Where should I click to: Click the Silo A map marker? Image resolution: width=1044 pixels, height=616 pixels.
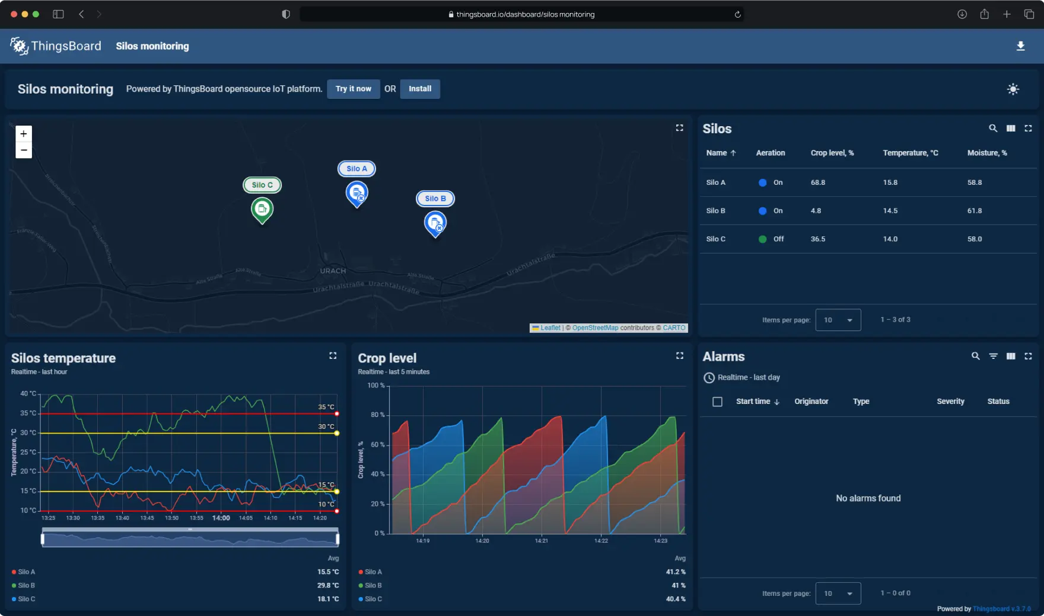tap(357, 194)
